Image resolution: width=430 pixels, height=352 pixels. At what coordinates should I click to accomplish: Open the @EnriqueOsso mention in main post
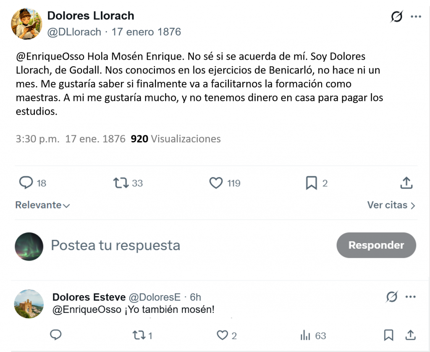point(50,56)
